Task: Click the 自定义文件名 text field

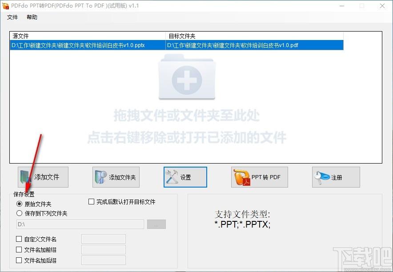Action: click(x=104, y=239)
